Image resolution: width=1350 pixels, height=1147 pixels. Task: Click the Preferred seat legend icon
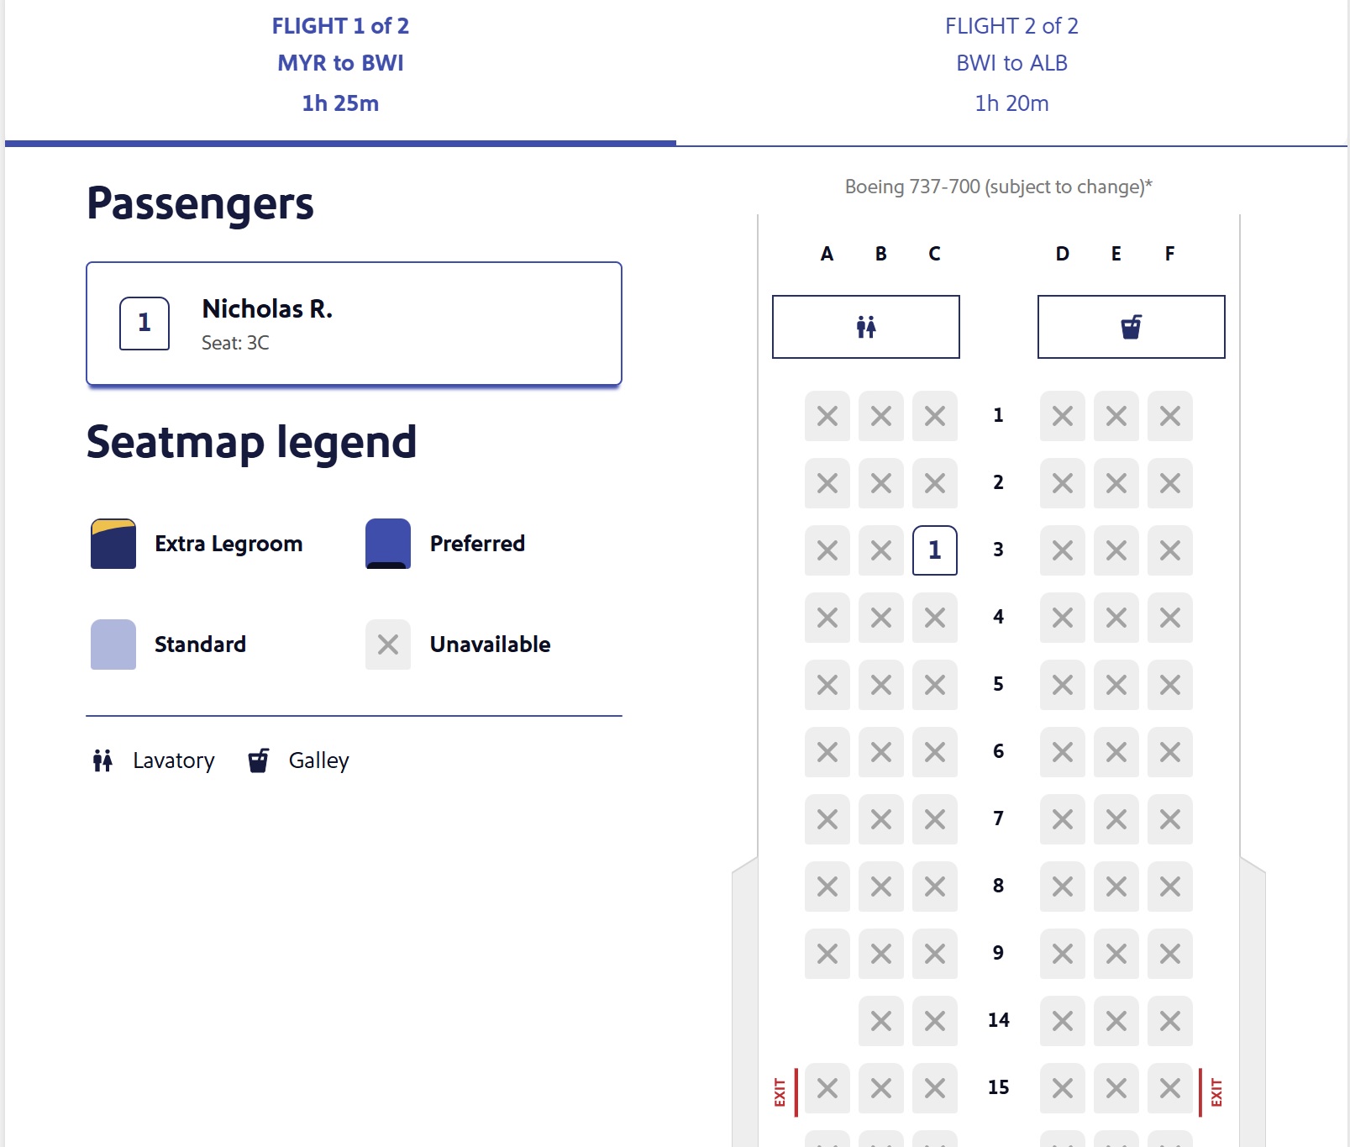(388, 544)
